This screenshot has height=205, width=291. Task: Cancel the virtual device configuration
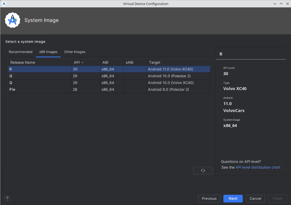255,198
